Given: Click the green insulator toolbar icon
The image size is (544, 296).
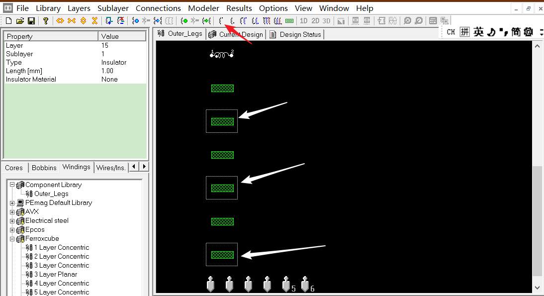Looking at the screenshot, I should click(289, 21).
